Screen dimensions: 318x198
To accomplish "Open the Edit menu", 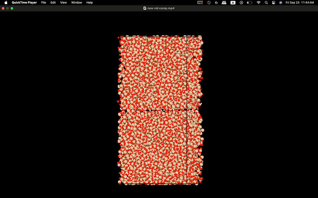I will point(53,3).
